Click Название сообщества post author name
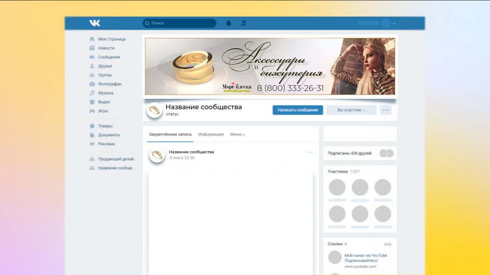The width and height of the screenshot is (490, 275). (191, 152)
